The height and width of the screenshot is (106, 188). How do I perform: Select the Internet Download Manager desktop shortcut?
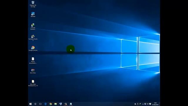[33, 26]
